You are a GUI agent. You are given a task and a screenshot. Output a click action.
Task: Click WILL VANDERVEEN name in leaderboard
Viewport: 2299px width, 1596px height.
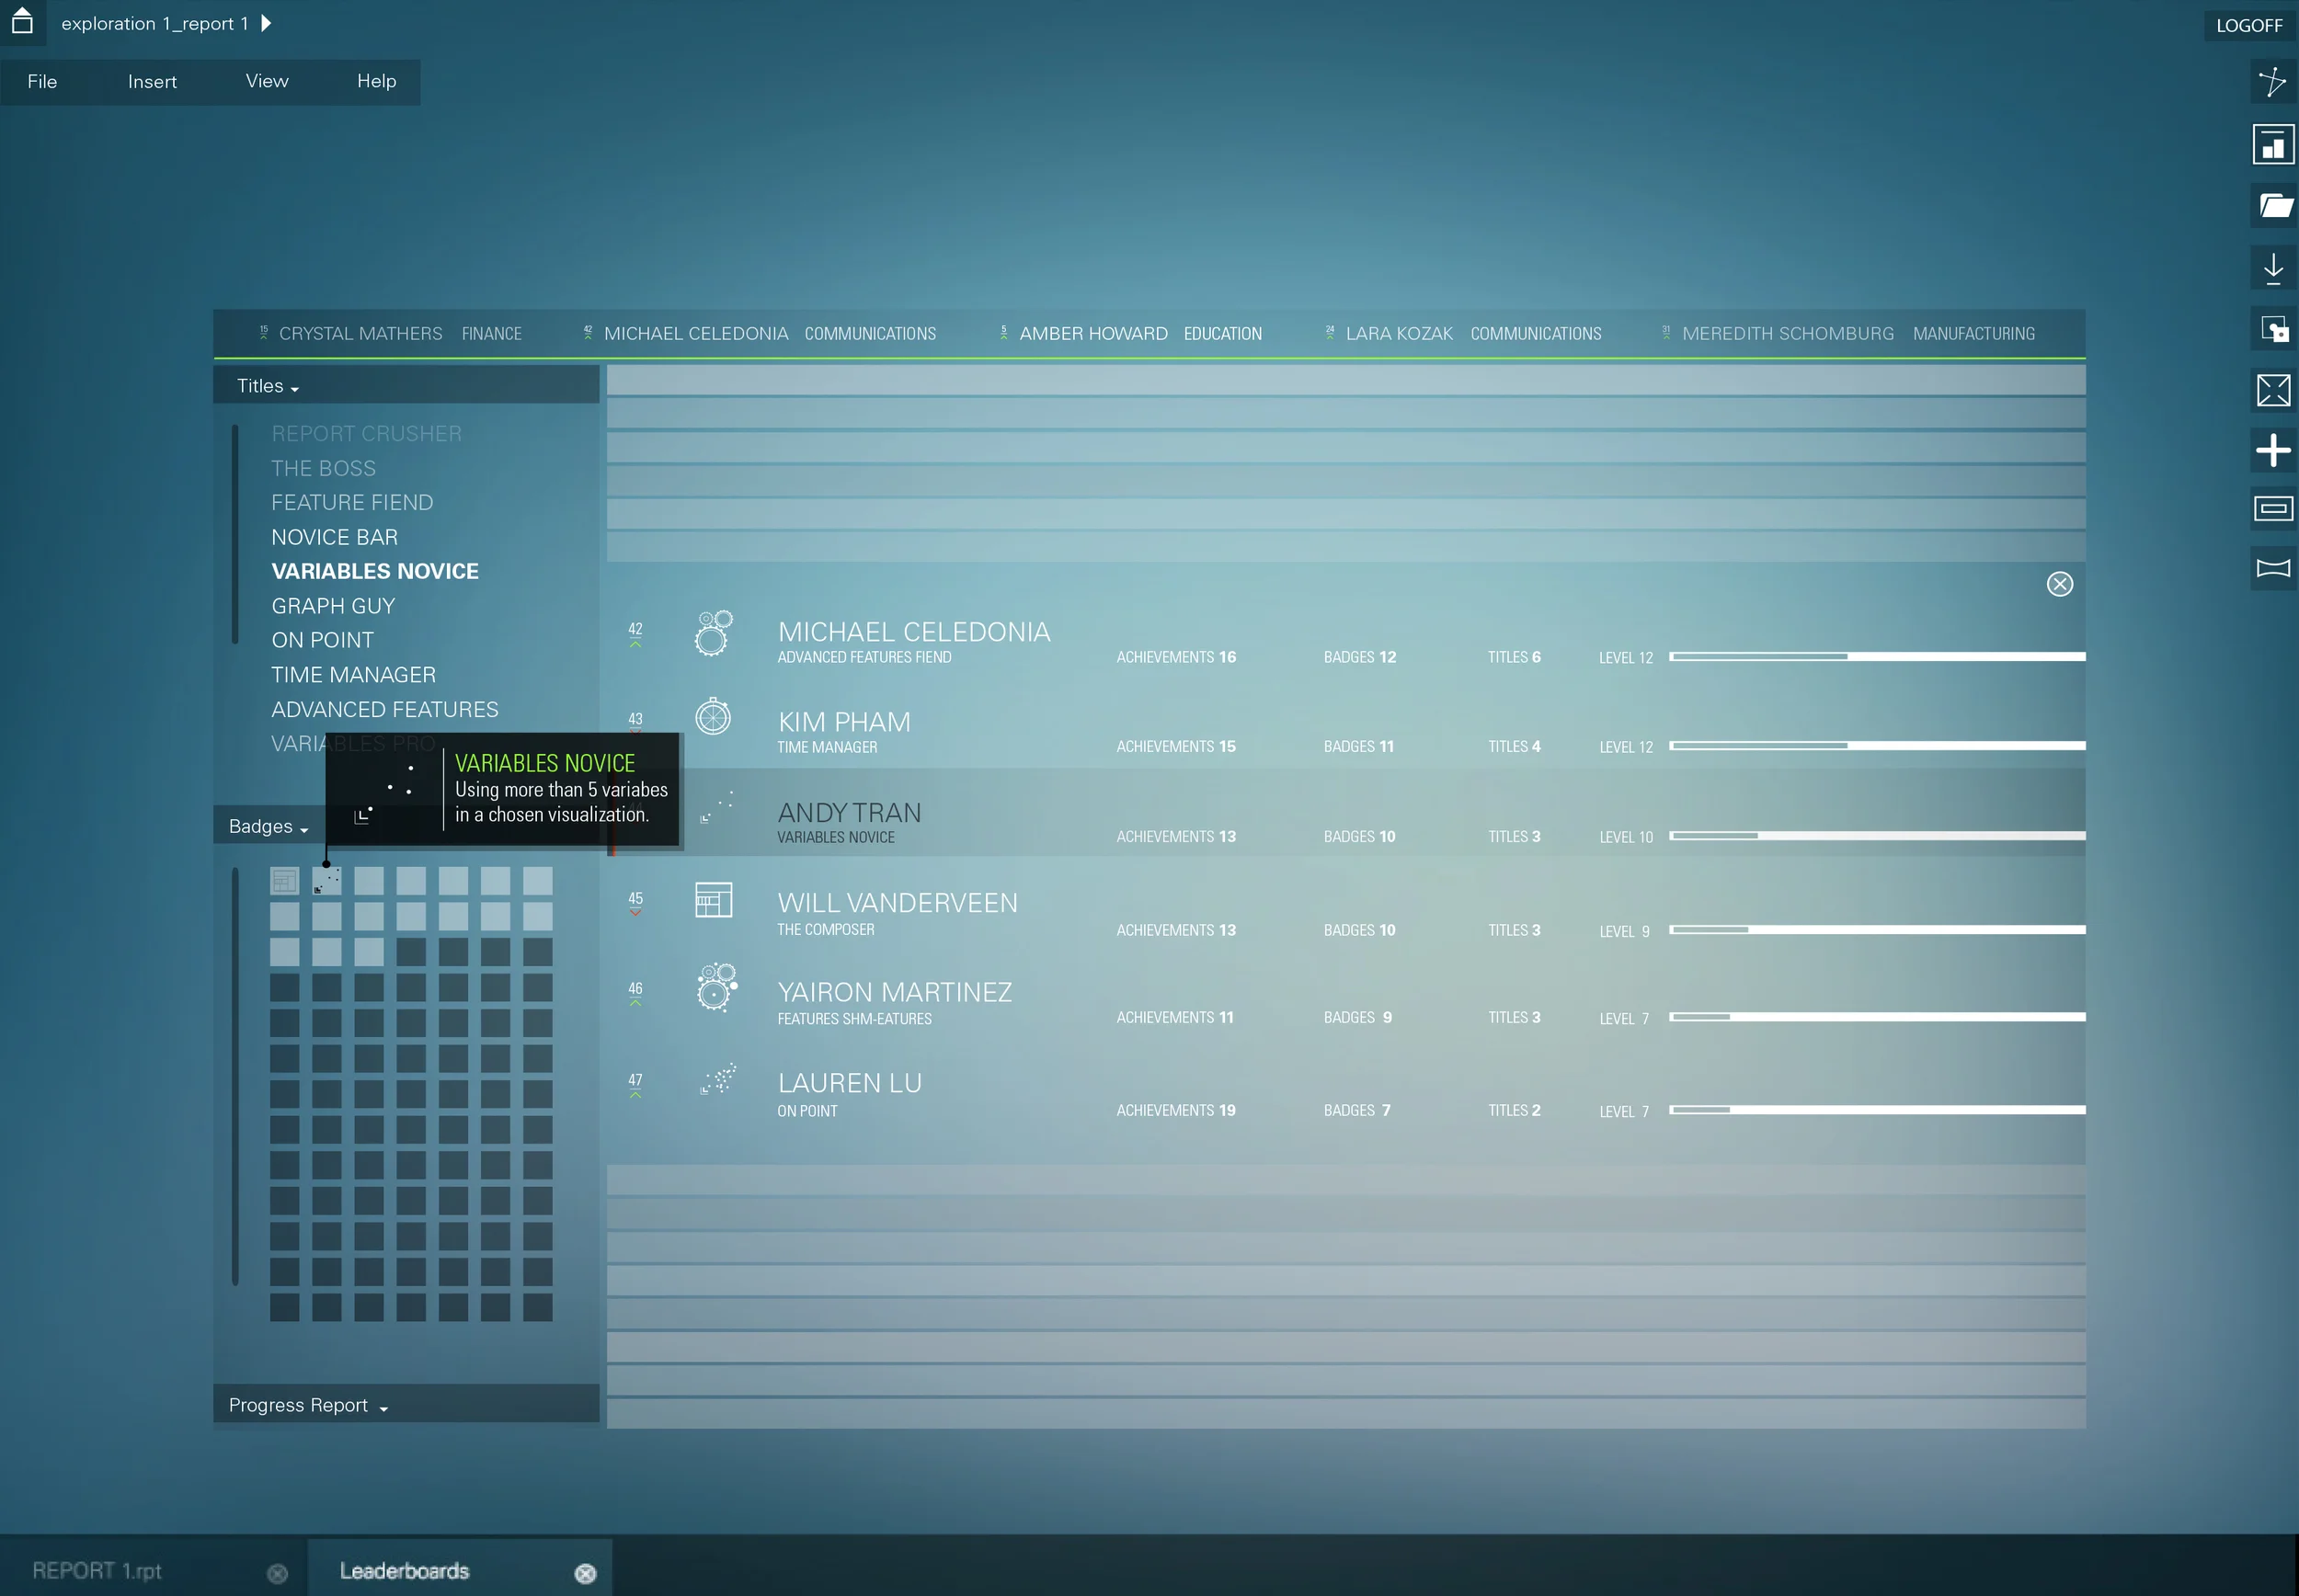[x=897, y=903]
